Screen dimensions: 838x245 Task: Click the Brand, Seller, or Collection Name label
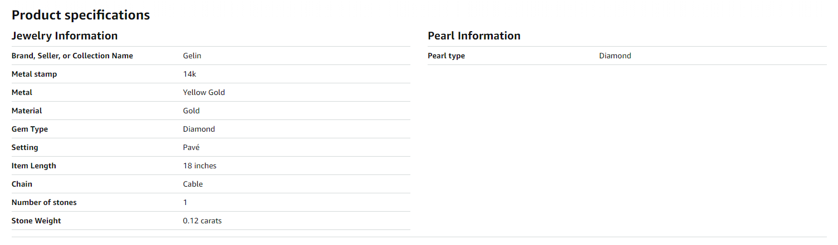pyautogui.click(x=72, y=56)
